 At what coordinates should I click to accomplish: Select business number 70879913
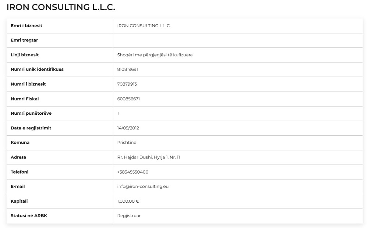(127, 84)
